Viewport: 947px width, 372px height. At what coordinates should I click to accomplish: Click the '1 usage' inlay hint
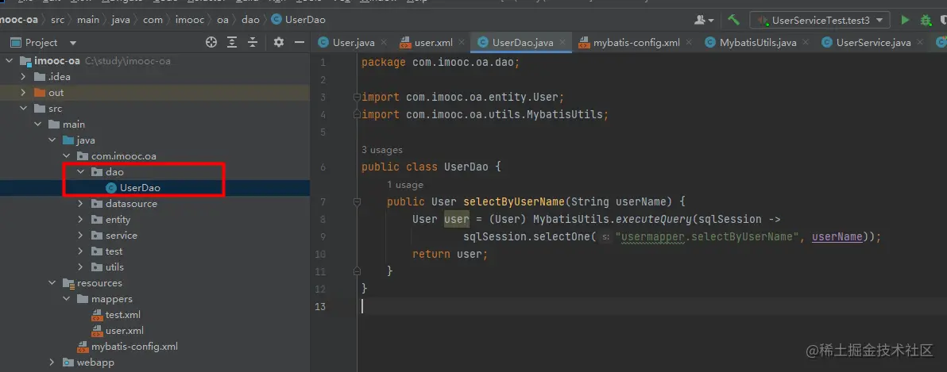click(404, 185)
